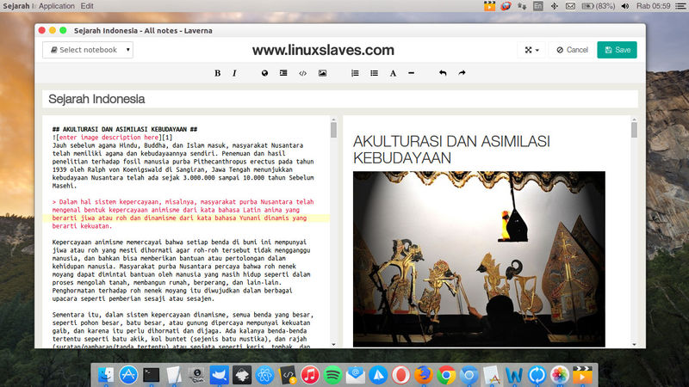689x387 pixels.
Task: Launch App Store from the dock
Action: pos(128,375)
